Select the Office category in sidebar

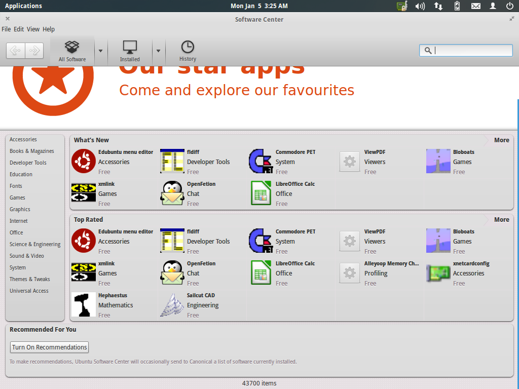pyautogui.click(x=16, y=232)
